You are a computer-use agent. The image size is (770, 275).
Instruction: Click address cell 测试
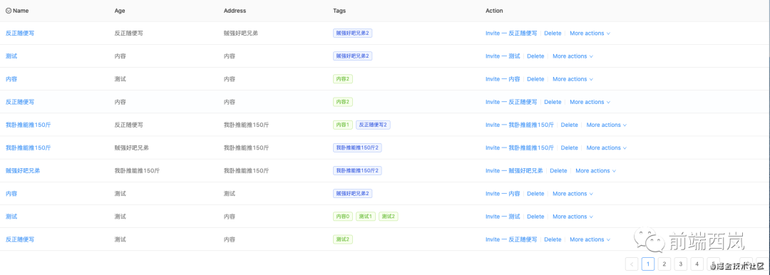point(230,194)
